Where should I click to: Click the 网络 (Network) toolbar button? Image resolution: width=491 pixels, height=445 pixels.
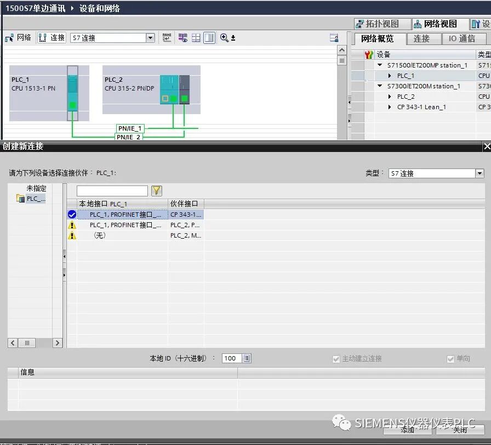(x=18, y=38)
